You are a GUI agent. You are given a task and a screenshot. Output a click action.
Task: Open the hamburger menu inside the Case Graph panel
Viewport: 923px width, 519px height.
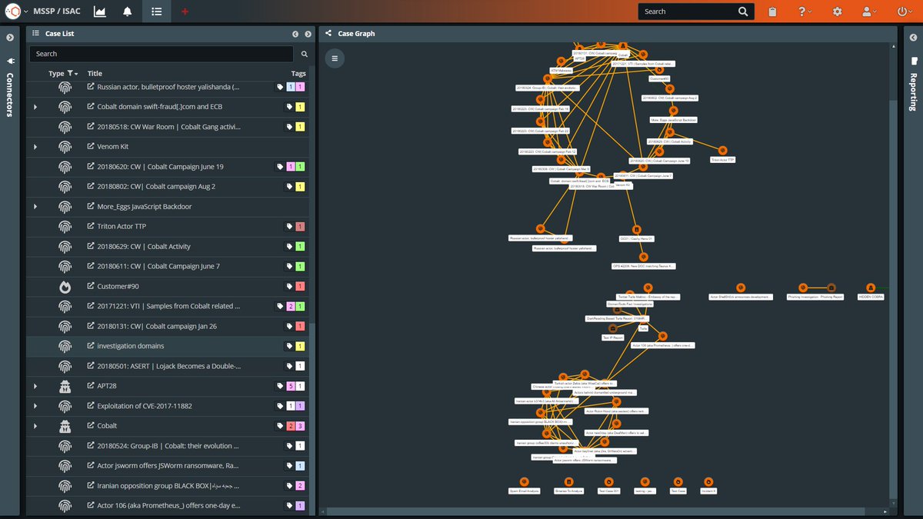tap(335, 58)
